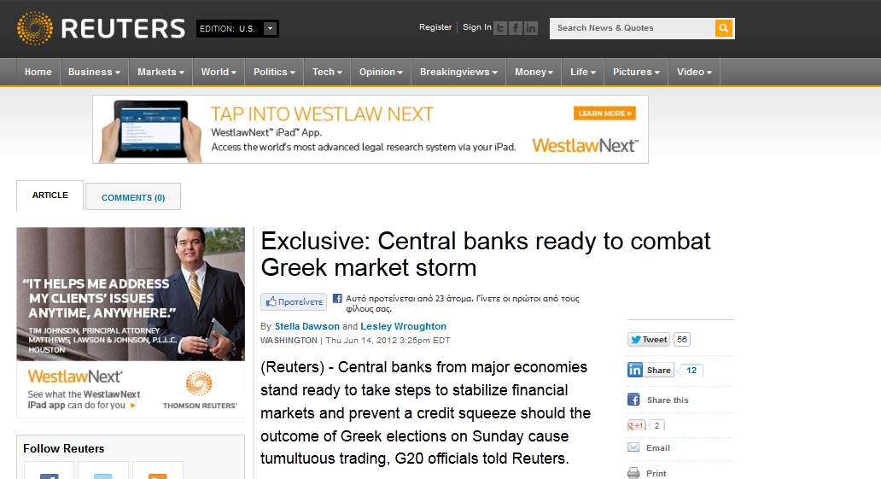This screenshot has width=881, height=479.
Task: Click Facebook Share this
Action: click(x=658, y=400)
